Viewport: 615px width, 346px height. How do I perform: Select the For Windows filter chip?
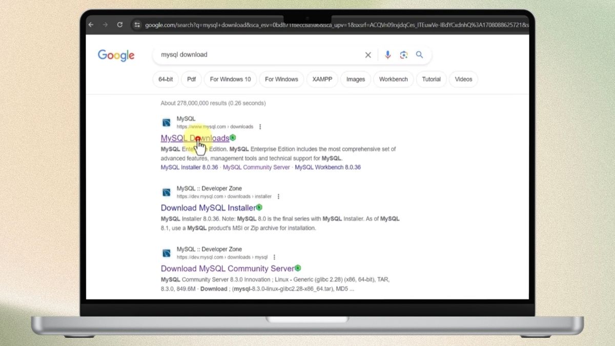point(281,79)
